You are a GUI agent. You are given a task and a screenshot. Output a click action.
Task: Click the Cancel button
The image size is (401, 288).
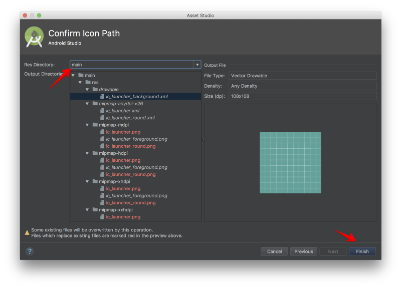tap(274, 251)
